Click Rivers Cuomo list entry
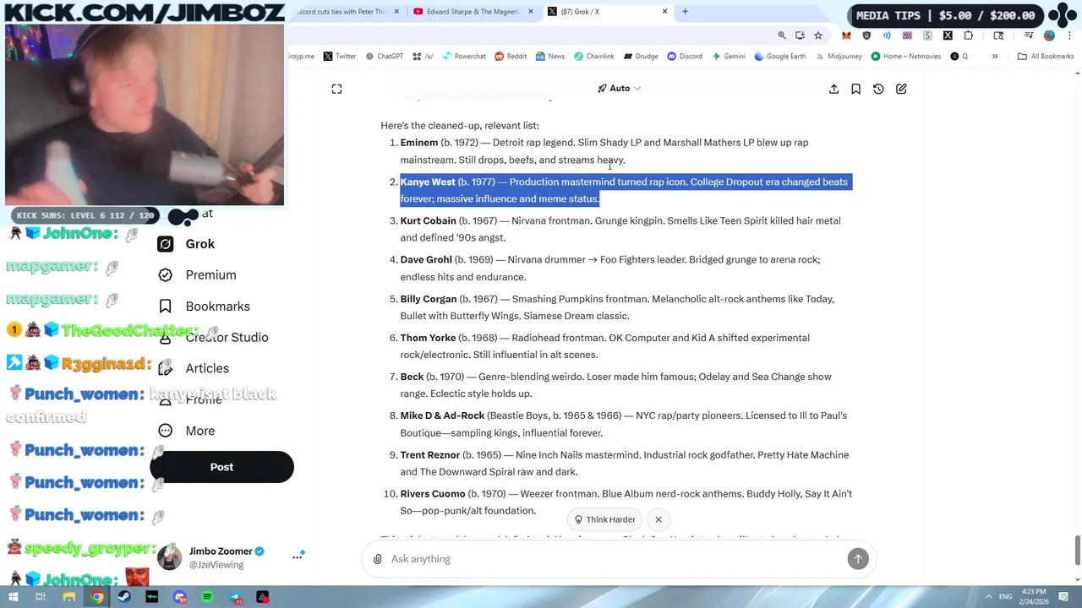This screenshot has height=608, width=1082. tap(626, 502)
